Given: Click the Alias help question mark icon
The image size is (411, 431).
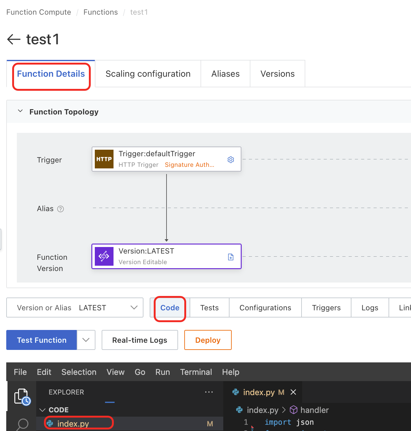Looking at the screenshot, I should pos(61,209).
